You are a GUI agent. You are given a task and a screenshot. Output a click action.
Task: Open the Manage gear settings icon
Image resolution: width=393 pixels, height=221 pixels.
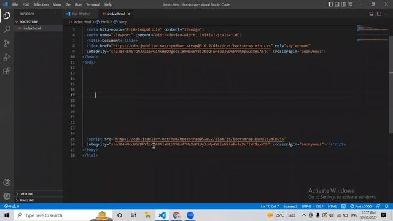pos(7,196)
